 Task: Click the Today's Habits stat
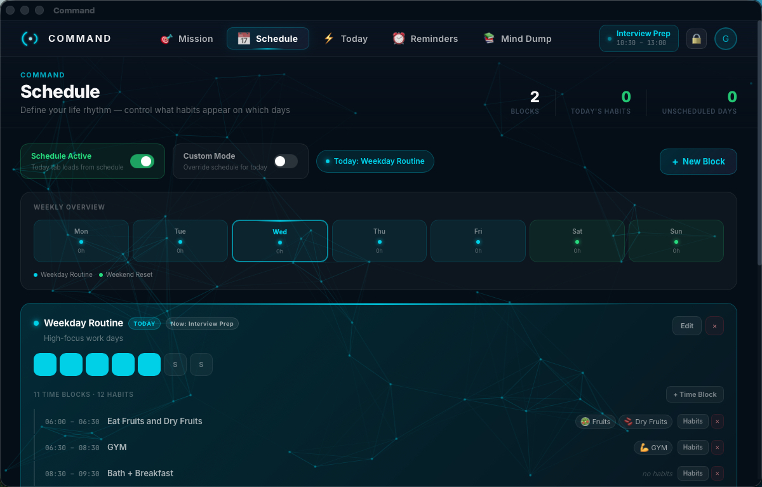(x=601, y=102)
